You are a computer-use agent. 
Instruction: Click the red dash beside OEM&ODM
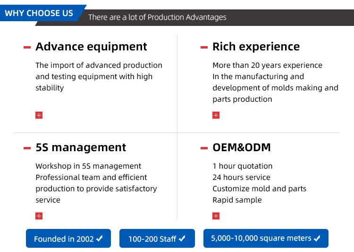tap(204, 148)
